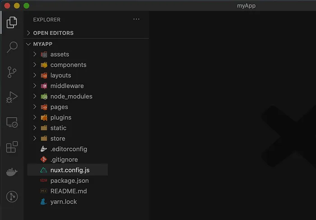The width and height of the screenshot is (316, 220).
Task: Click the .gitignore git icon
Action: coord(44,160)
